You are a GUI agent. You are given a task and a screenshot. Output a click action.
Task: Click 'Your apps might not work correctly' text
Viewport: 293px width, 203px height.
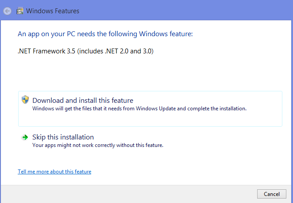[98, 145]
